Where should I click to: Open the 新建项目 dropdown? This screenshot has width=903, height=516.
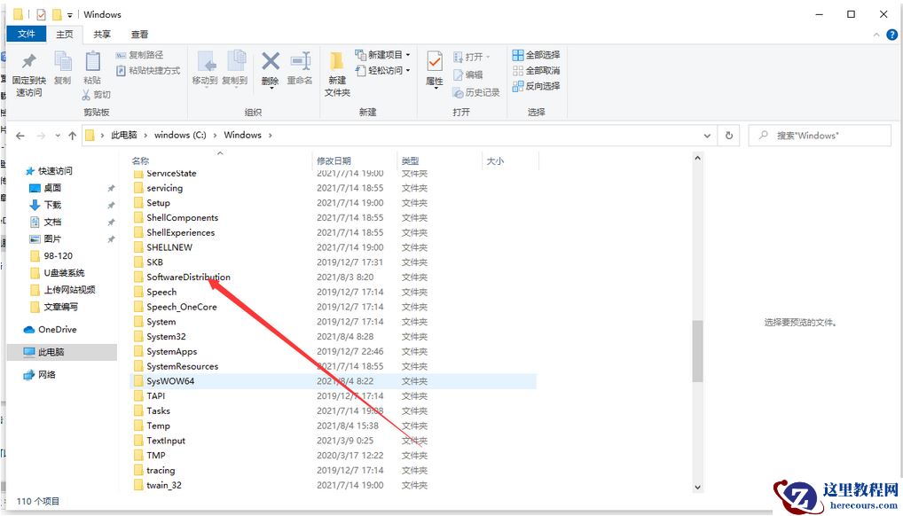(389, 55)
